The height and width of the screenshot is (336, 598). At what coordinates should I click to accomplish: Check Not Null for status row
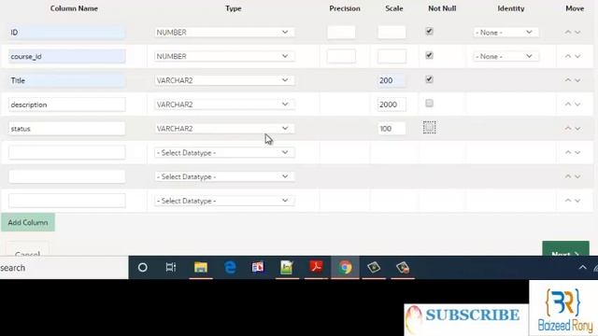tap(430, 127)
